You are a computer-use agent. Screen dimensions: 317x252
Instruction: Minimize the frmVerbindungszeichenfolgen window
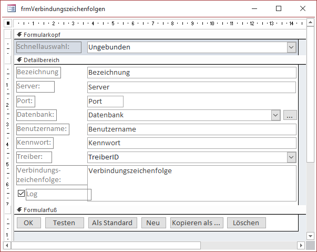tap(254, 8)
